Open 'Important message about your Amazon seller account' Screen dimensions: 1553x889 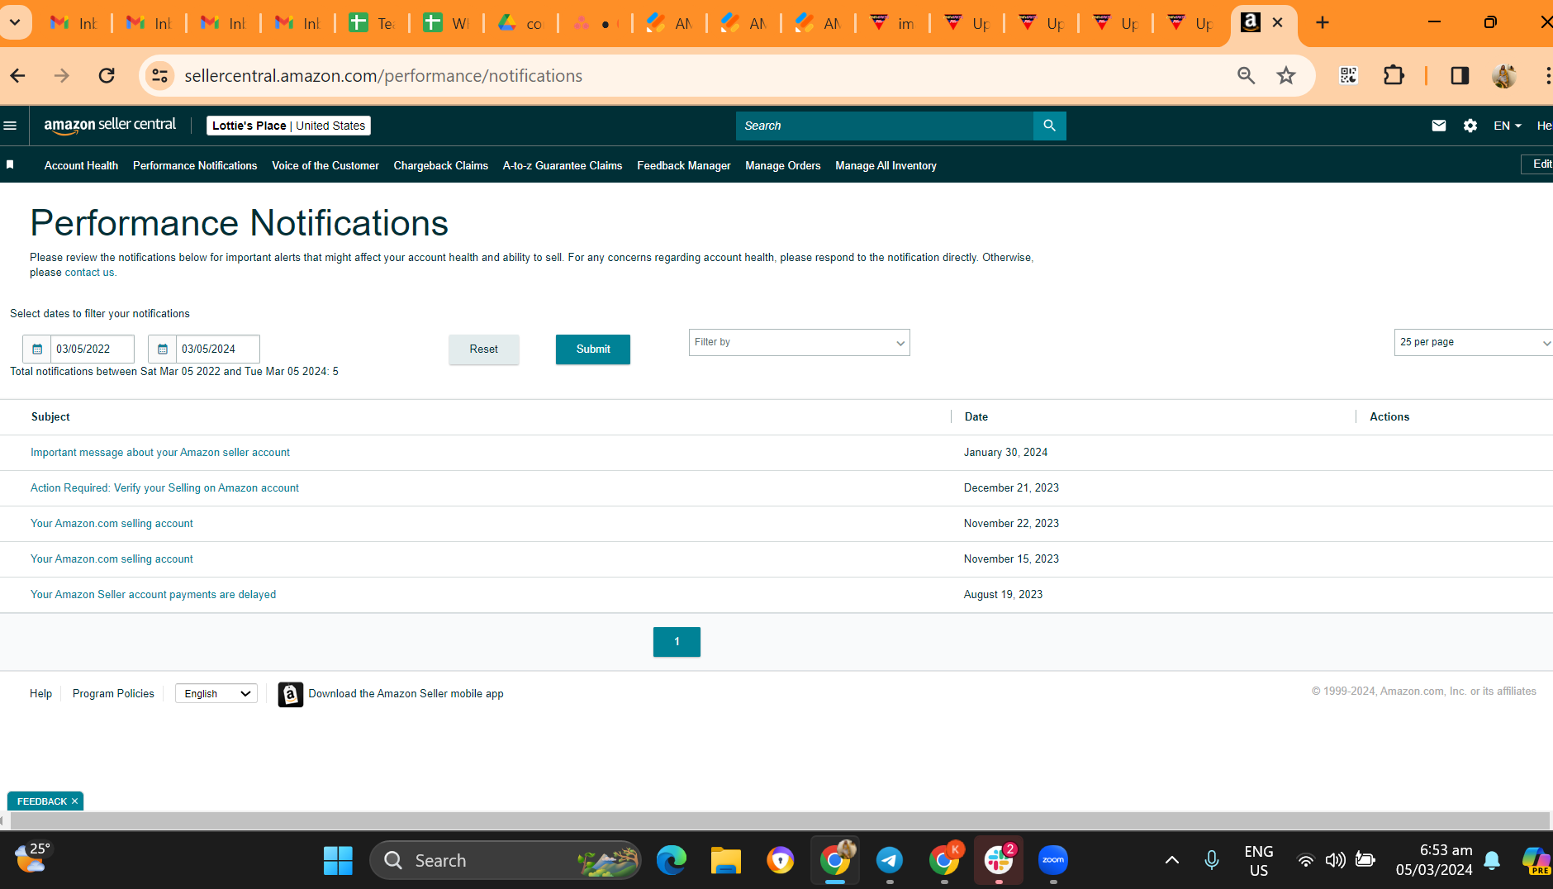(x=160, y=453)
